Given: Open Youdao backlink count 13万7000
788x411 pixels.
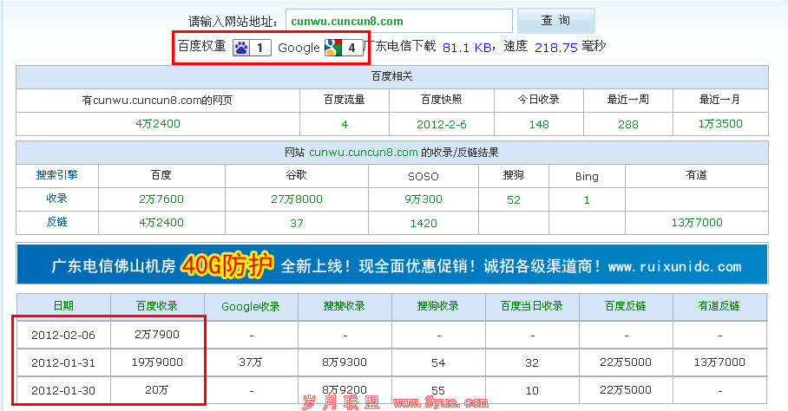Looking at the screenshot, I should [x=696, y=223].
